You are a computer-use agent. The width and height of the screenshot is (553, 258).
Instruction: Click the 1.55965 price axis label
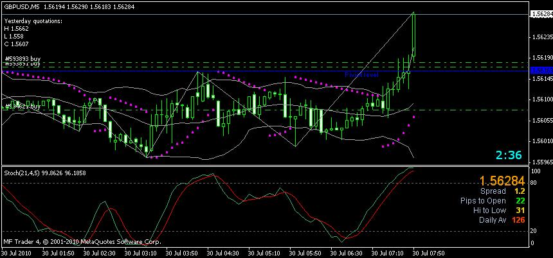[x=541, y=162]
